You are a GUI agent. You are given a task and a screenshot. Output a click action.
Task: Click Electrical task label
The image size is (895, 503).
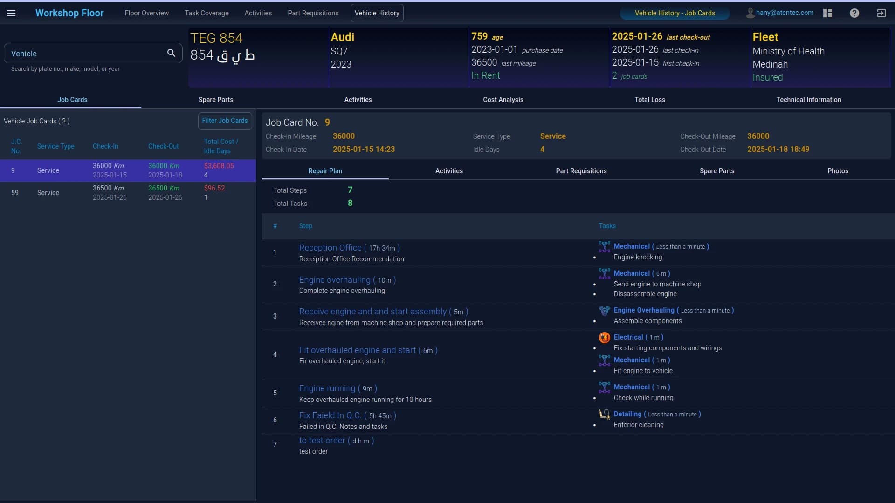coord(628,337)
